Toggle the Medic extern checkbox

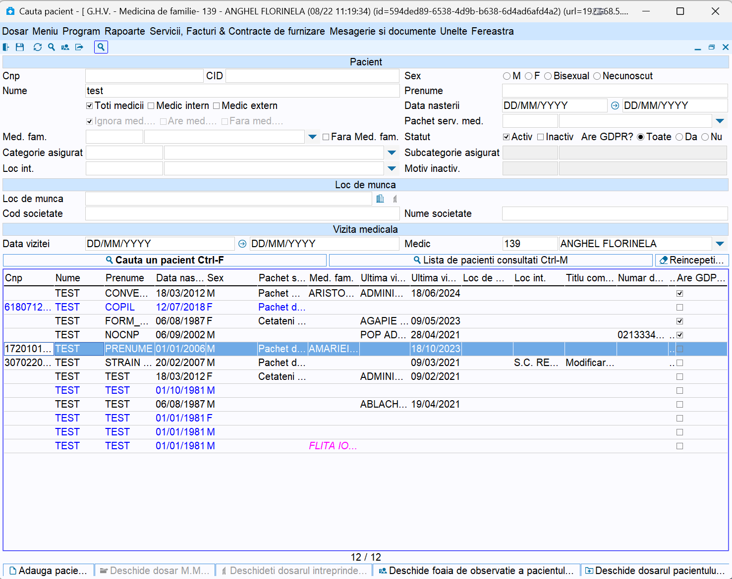[217, 106]
